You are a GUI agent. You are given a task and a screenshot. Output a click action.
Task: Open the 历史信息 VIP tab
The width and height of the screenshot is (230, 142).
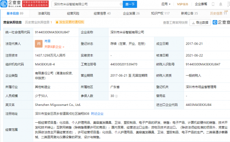pos(219,13)
